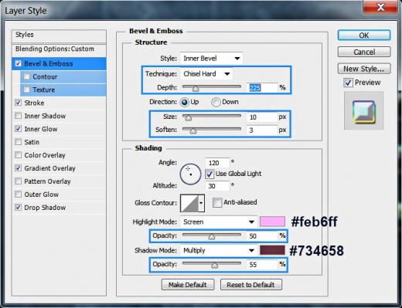Open the Style dropdown showing Inner Bevel
This screenshot has height=308, width=402.
pyautogui.click(x=211, y=59)
